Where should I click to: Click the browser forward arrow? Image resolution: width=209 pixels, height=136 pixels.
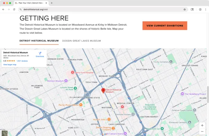click(x=9, y=9)
